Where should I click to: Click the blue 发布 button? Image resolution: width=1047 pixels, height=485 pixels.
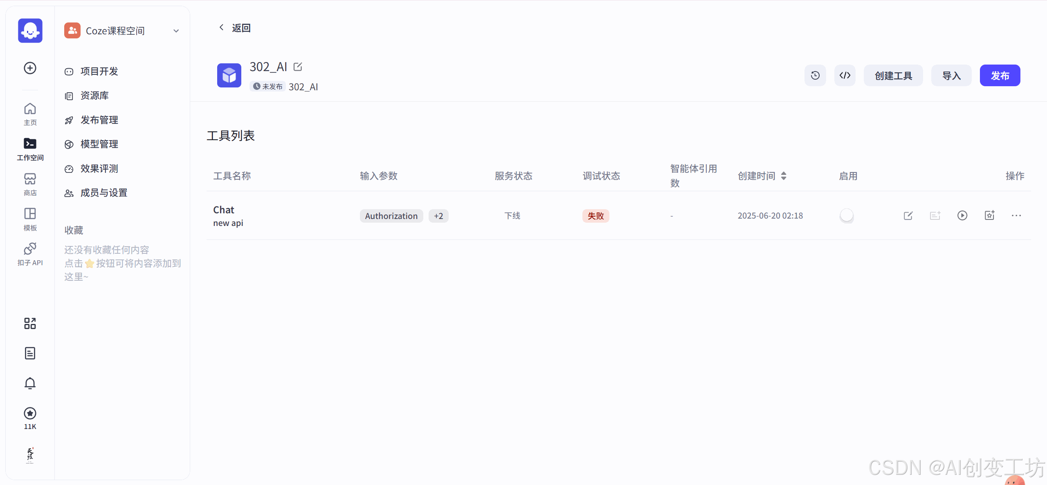(1000, 76)
